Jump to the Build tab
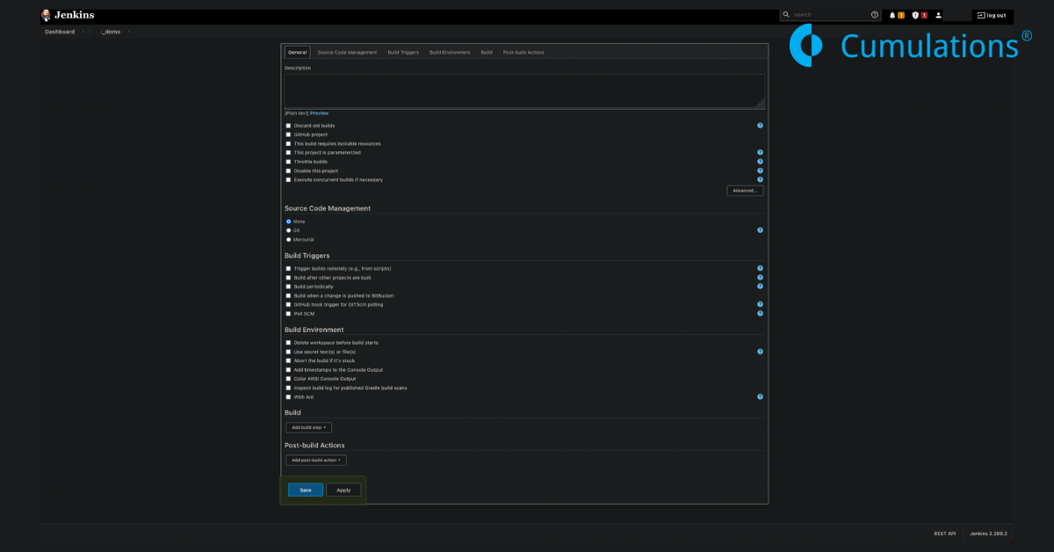 point(487,53)
